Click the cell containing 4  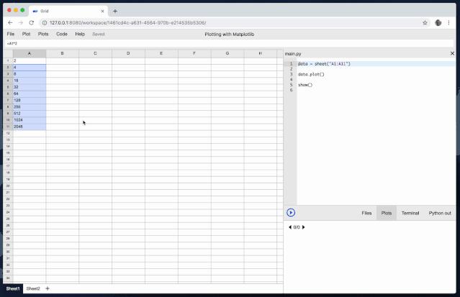coord(30,68)
